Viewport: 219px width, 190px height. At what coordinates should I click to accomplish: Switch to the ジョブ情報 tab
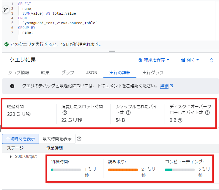(19, 73)
